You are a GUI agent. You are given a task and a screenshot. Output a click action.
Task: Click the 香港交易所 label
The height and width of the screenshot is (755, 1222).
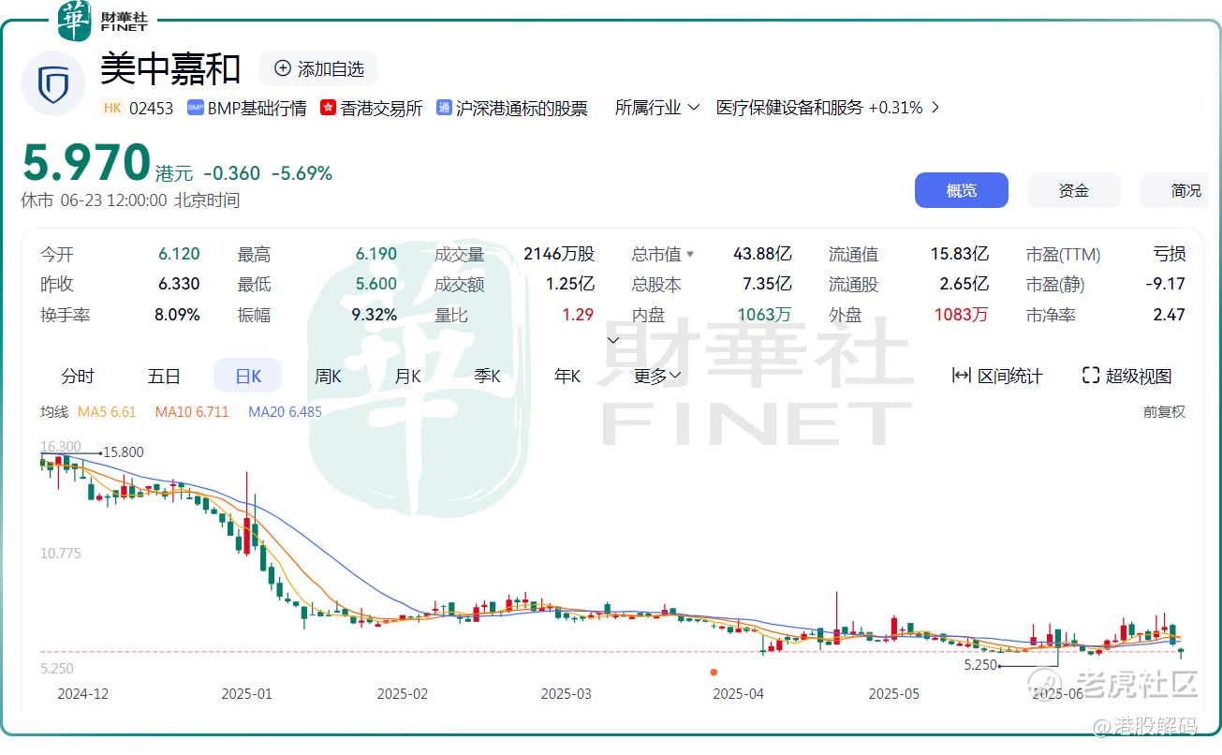click(x=381, y=108)
